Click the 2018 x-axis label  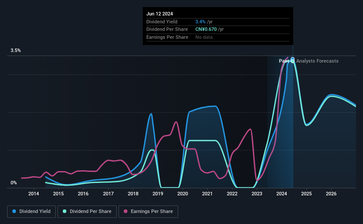coord(133,194)
